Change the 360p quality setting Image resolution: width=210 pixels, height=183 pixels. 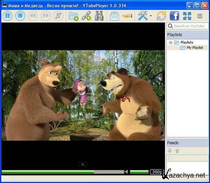coord(157,172)
